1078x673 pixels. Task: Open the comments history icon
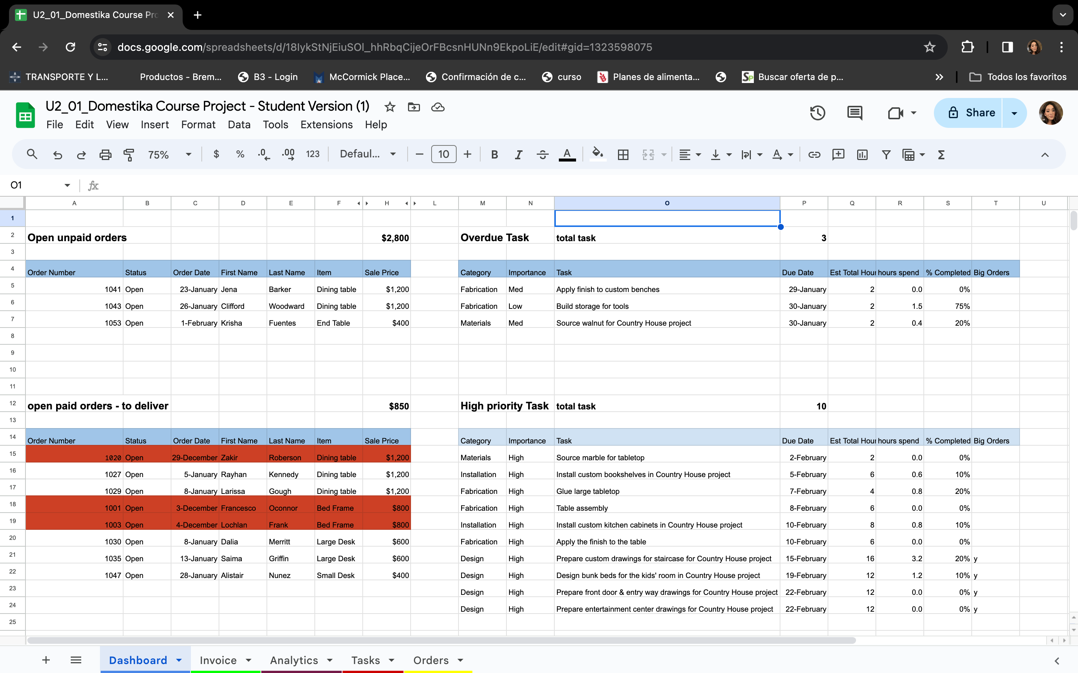coord(854,113)
